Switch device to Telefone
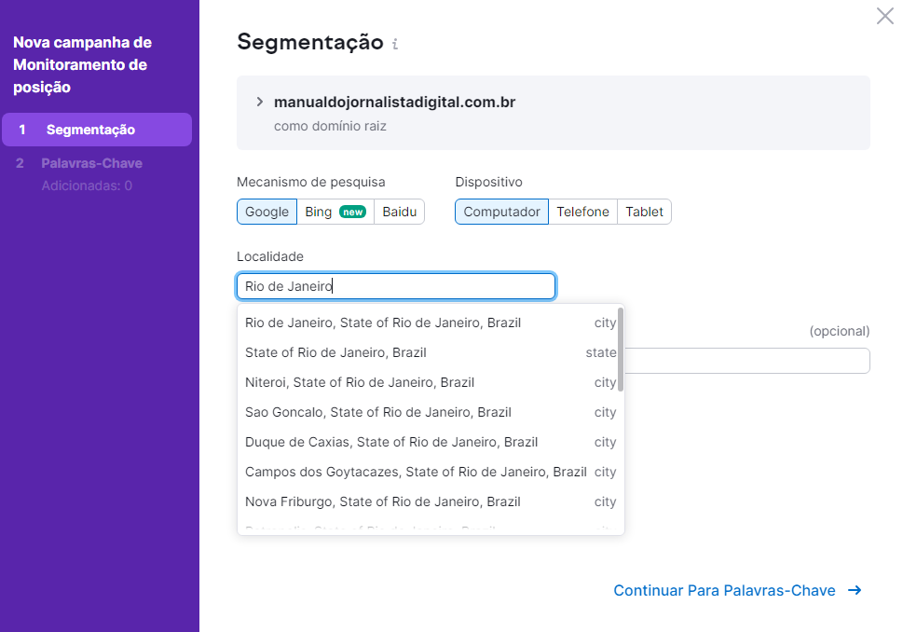This screenshot has width=903, height=632. (582, 212)
